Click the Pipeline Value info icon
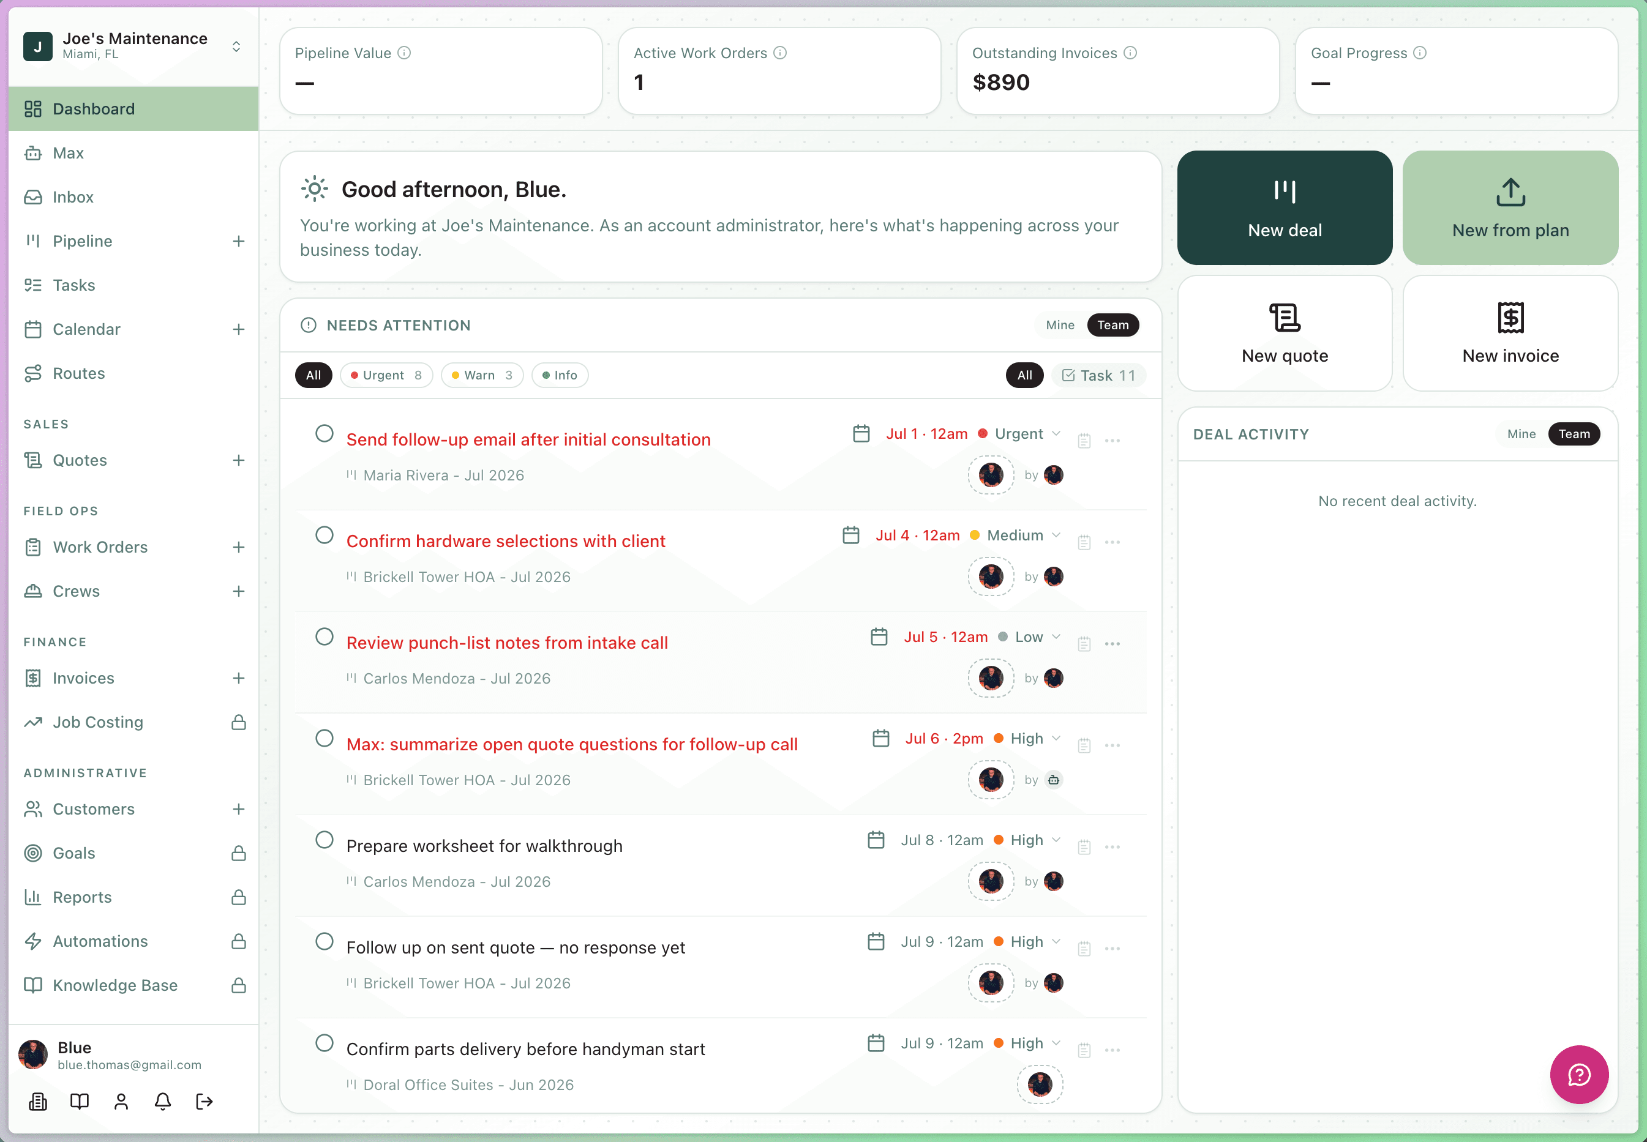The height and width of the screenshot is (1142, 1647). pos(405,53)
